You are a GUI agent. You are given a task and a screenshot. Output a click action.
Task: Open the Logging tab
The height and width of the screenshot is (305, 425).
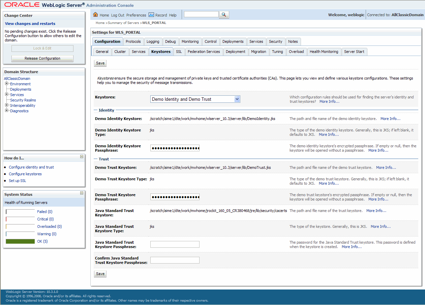[x=153, y=41]
